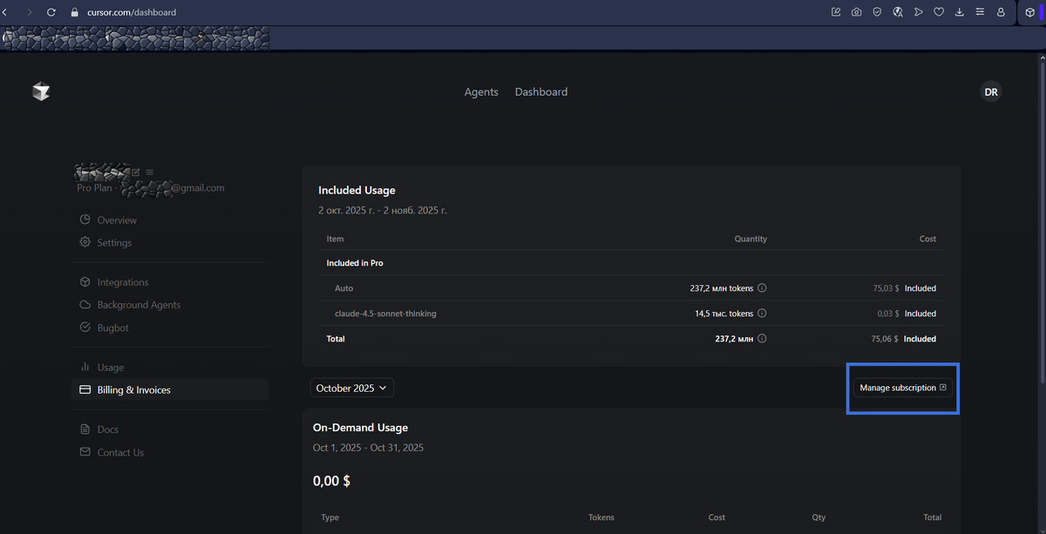Open Usage in the sidebar
This screenshot has width=1046, height=534.
[170, 368]
